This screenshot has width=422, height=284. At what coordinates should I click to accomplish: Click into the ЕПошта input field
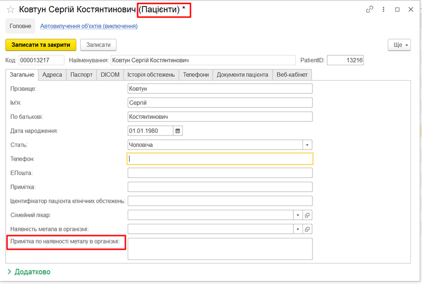click(220, 173)
